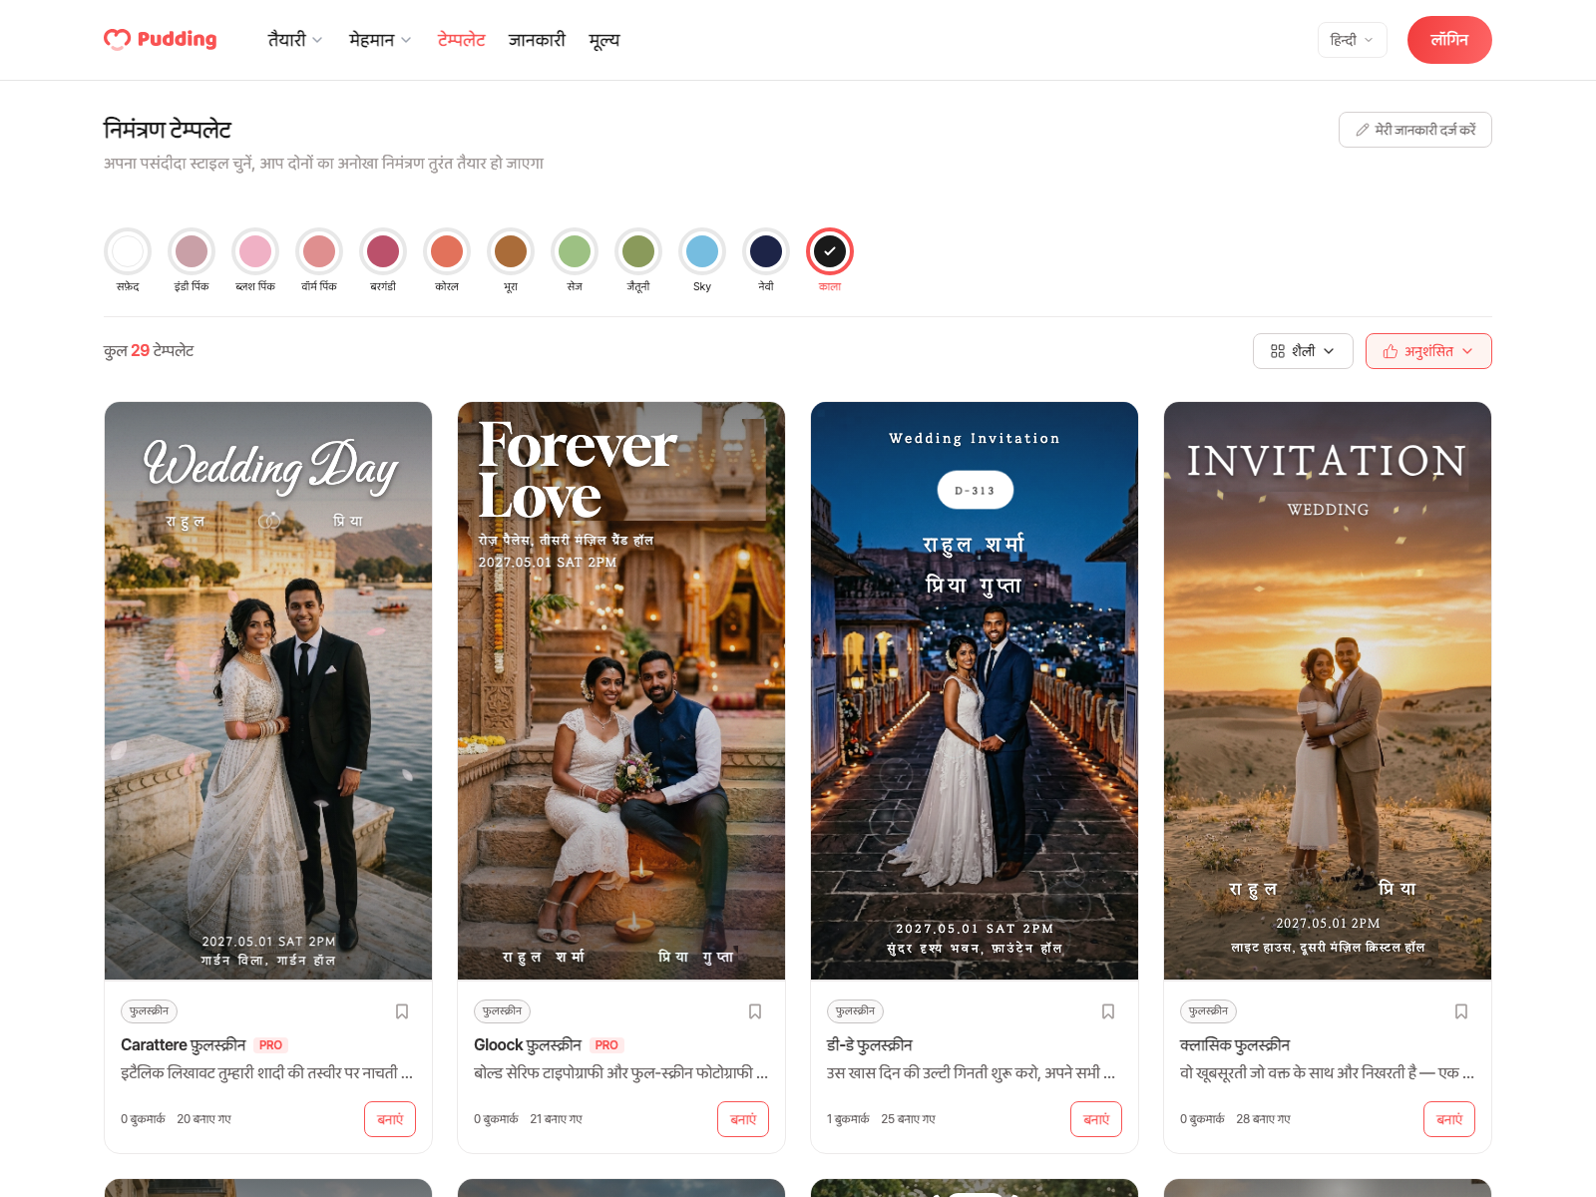Go to the टेम्पलेट tab

pos(461,40)
